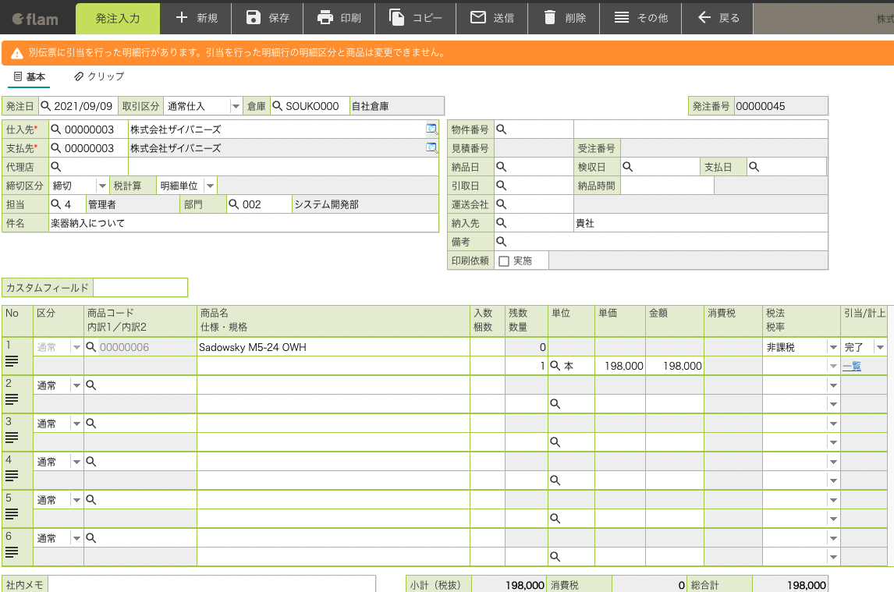Search 商品コード in row 3
The height and width of the screenshot is (592, 894).
91,424
